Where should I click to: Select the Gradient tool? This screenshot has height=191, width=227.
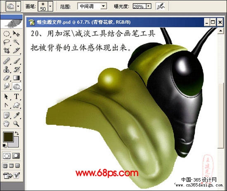point(17,78)
